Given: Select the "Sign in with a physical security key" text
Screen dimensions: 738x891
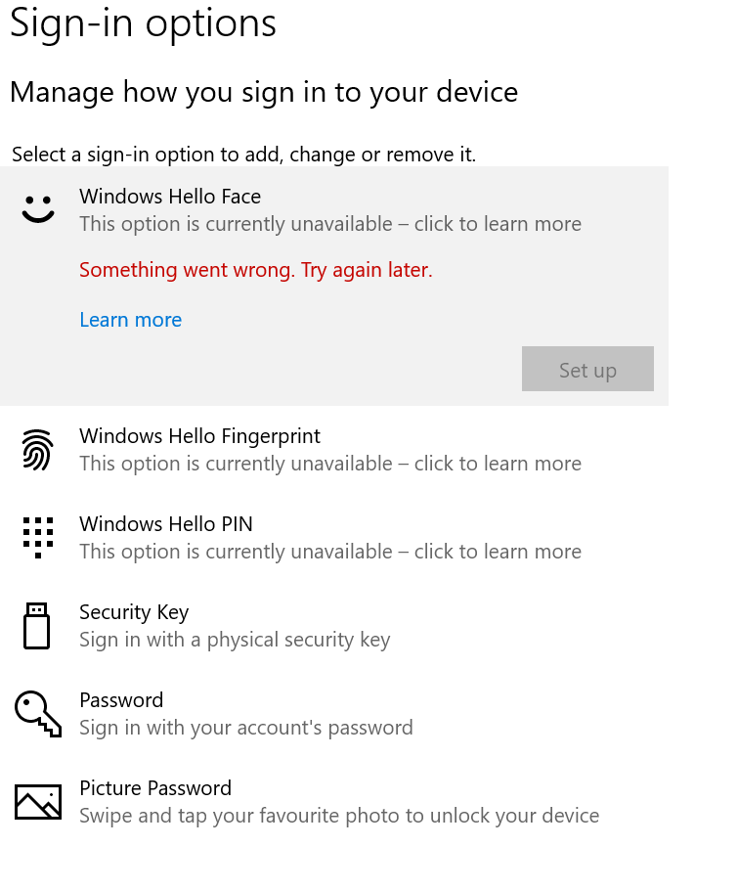Looking at the screenshot, I should tap(235, 640).
